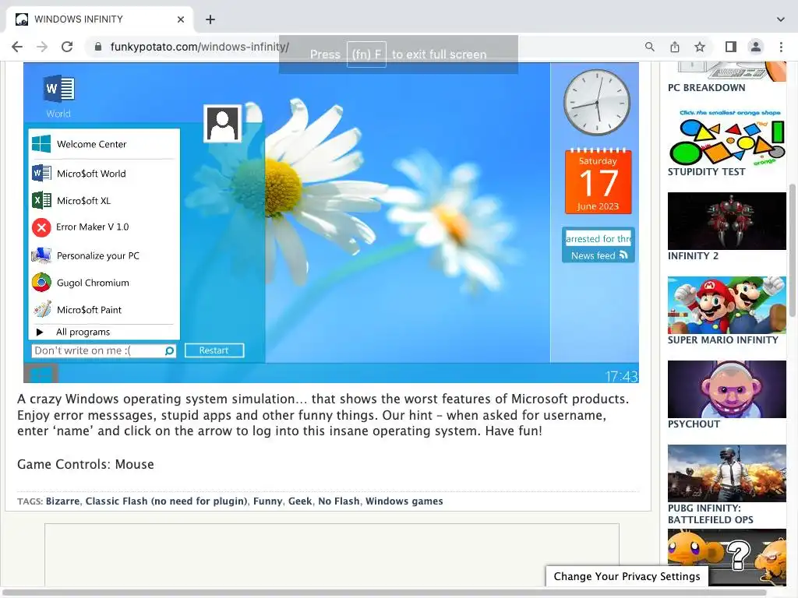Open SUPER MARIO INFINITY game thumbnail
The width and height of the screenshot is (798, 598).
[727, 305]
